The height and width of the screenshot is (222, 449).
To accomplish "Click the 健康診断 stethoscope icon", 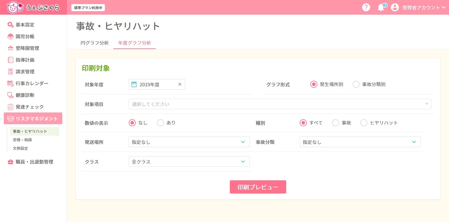I will pyautogui.click(x=11, y=95).
